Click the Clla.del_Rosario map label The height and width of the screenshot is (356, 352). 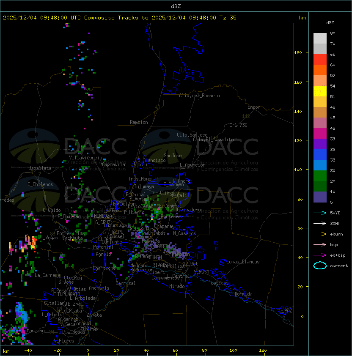(199, 96)
